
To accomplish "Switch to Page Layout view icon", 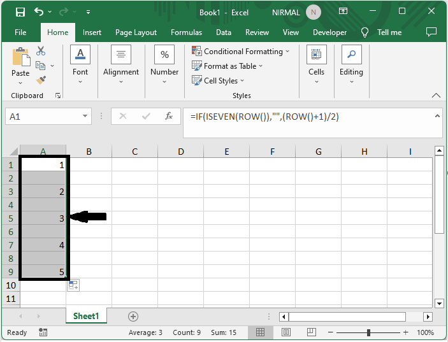I will [x=286, y=332].
